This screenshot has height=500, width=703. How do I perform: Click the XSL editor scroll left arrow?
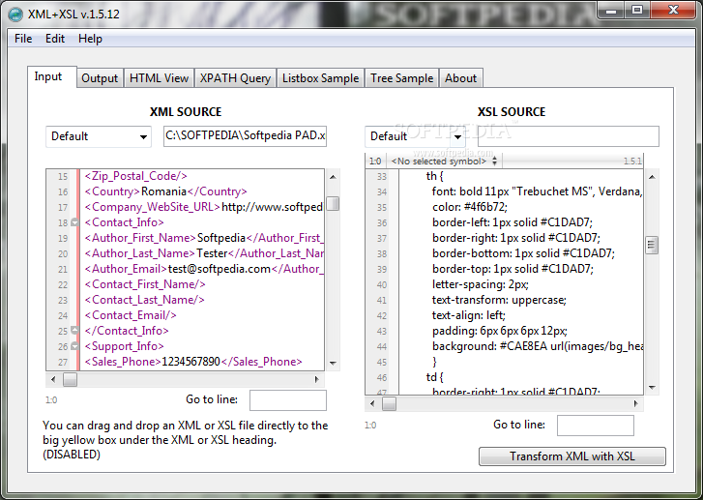click(x=372, y=403)
